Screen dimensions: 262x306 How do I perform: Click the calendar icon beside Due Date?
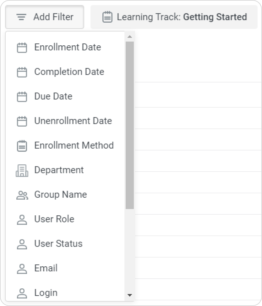(x=22, y=97)
